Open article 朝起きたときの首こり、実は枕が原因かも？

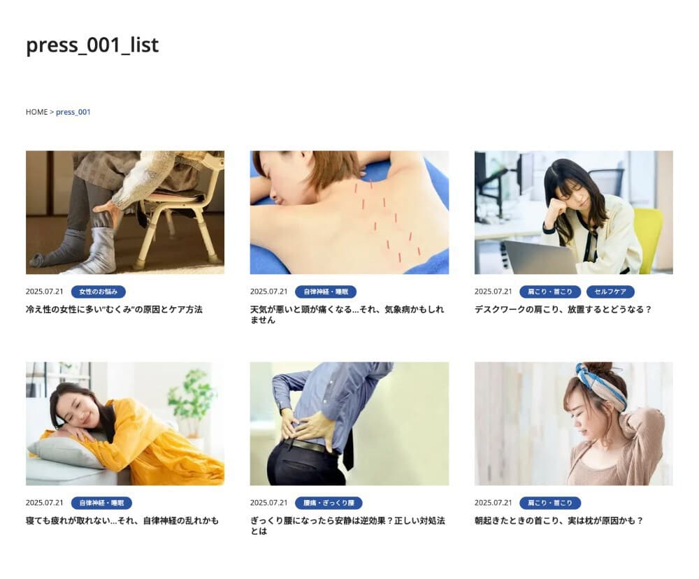coord(559,520)
